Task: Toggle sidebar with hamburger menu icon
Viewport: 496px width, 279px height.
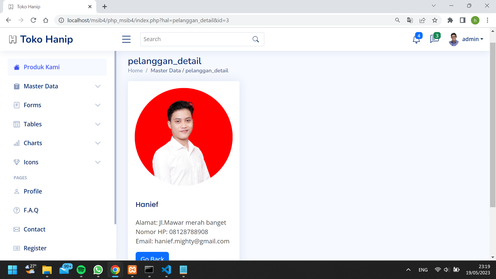Action: click(x=126, y=39)
